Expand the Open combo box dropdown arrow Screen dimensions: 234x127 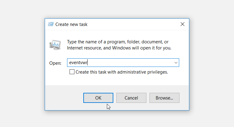click(176, 63)
